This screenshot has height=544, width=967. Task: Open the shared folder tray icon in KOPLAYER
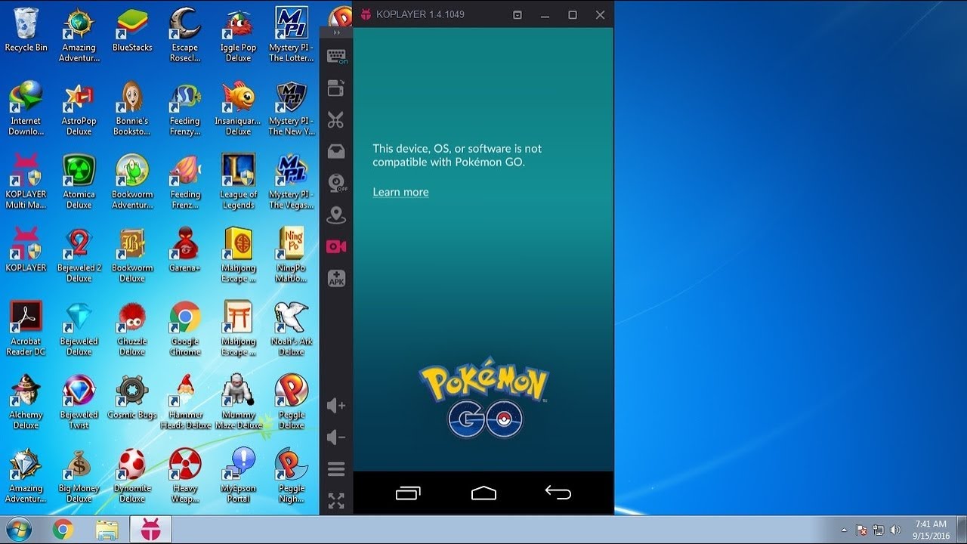(x=336, y=152)
